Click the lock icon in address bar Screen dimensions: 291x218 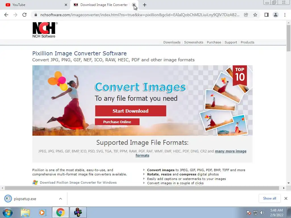coord(36,15)
